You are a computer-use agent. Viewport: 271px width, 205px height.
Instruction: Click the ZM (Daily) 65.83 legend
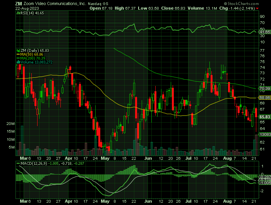(35, 51)
